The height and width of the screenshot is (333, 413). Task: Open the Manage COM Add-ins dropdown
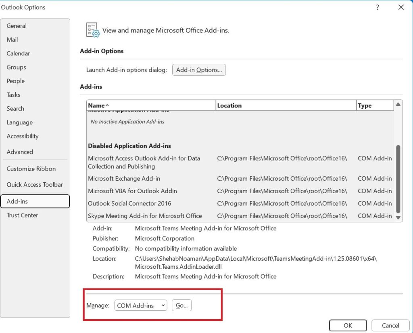(x=141, y=306)
